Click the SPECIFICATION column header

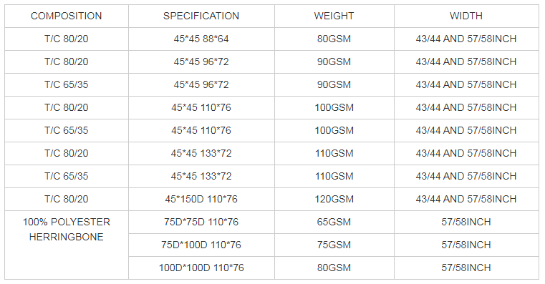point(201,16)
